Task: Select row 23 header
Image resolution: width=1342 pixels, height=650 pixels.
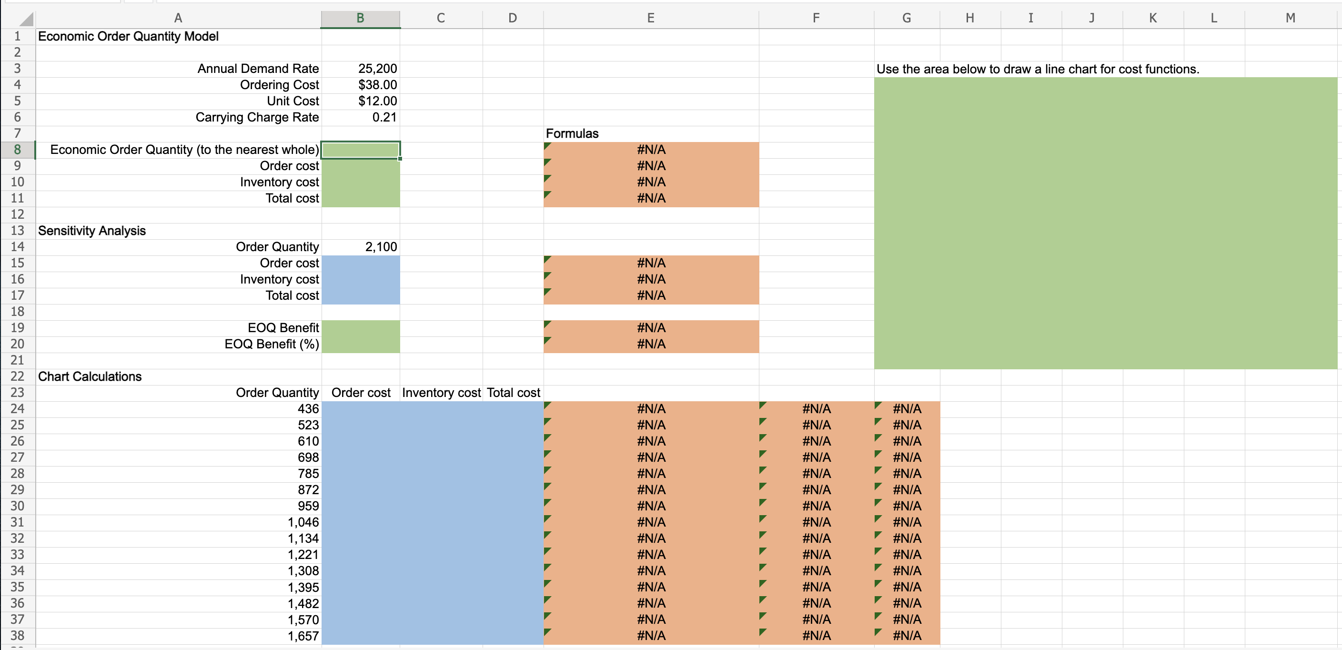Action: (x=17, y=393)
